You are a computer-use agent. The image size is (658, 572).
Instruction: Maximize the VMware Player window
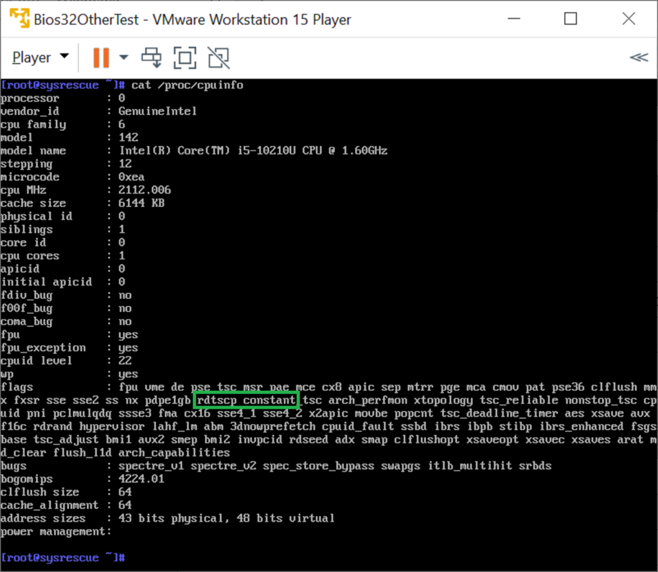pos(570,19)
